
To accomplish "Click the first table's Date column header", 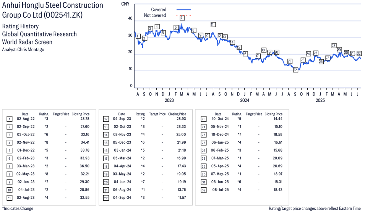I will (x=25, y=114).
